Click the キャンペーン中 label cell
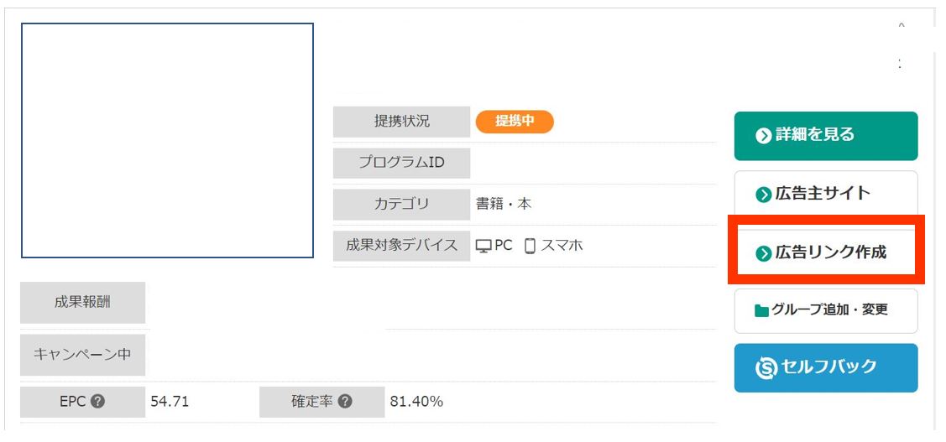Image resolution: width=946 pixels, height=442 pixels. pyautogui.click(x=82, y=354)
